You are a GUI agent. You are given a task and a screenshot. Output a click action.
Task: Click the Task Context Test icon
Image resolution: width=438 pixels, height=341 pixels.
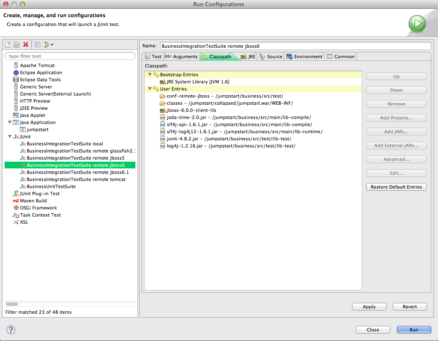tap(16, 215)
